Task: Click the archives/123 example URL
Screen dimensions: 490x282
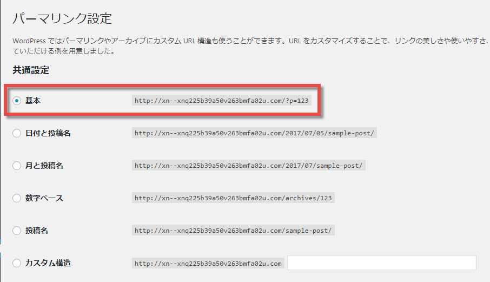Action: click(233, 198)
